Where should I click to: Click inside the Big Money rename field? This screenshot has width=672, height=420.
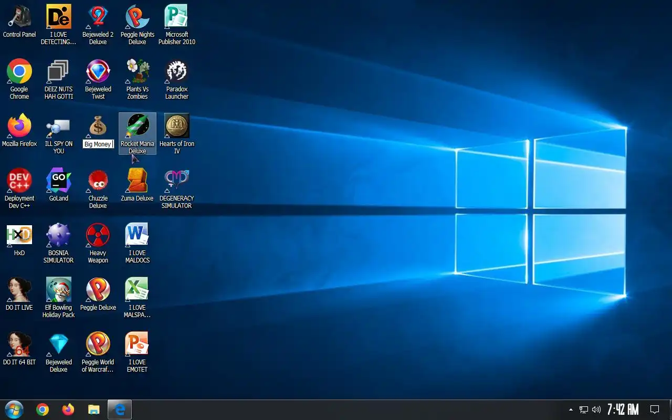point(98,144)
